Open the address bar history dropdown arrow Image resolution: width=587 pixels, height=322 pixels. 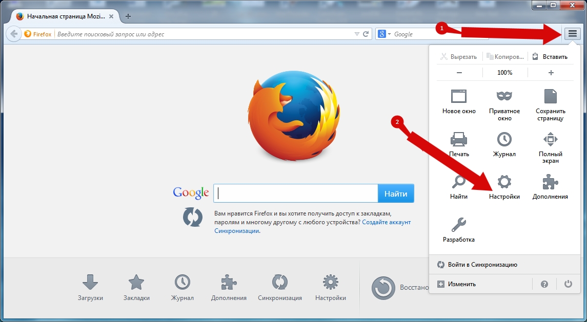[357, 34]
